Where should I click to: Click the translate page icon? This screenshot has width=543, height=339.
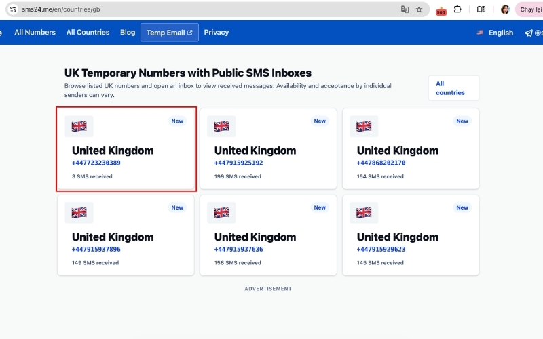pos(405,9)
